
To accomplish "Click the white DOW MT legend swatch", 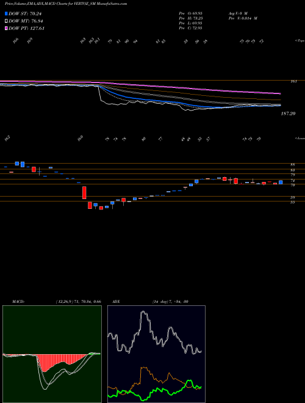I will click(x=6, y=21).
